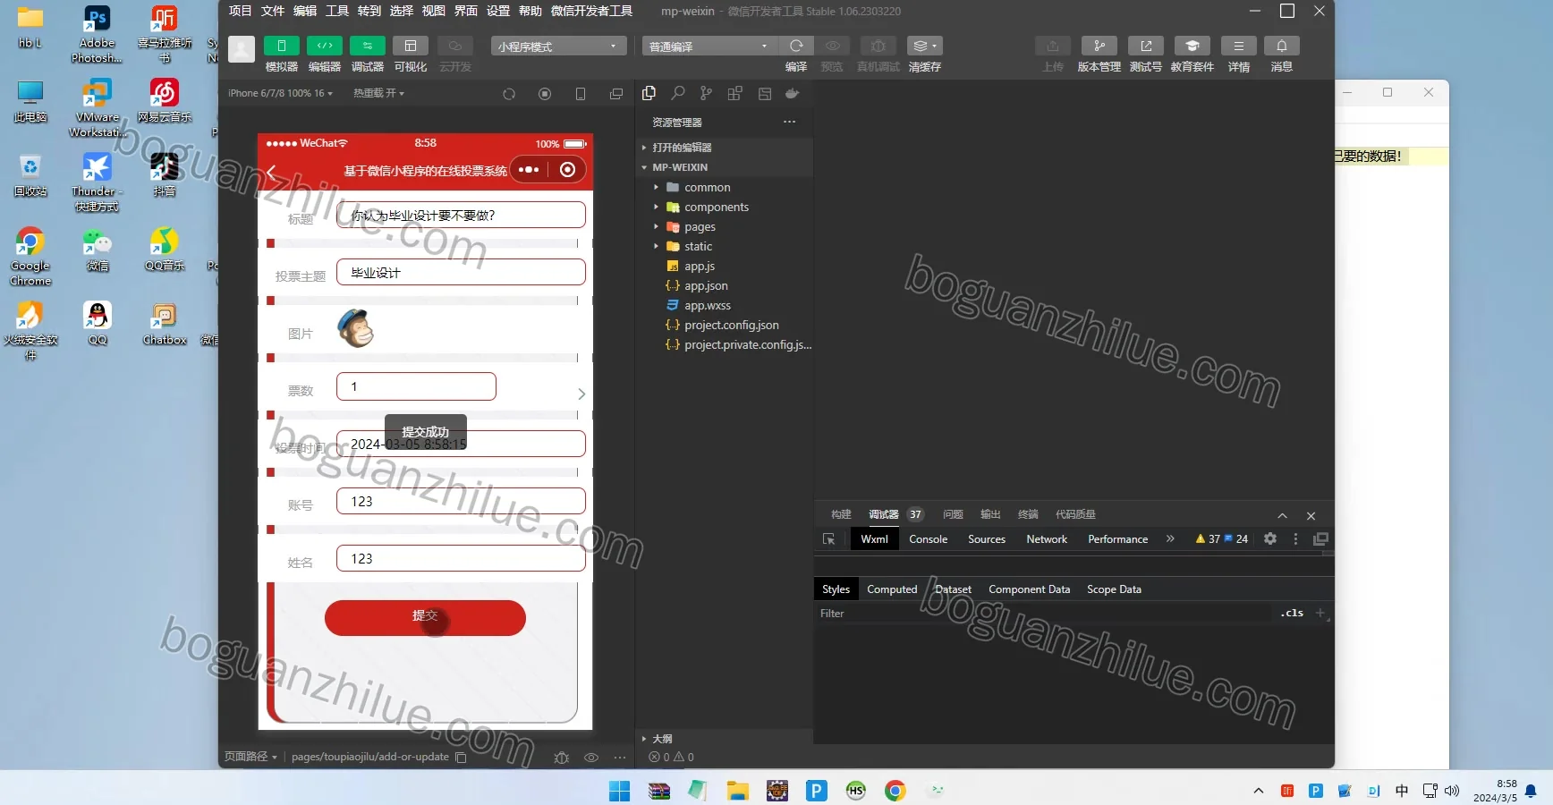
Task: Toggle the 模拟器 simulator panel button
Action: tap(281, 46)
